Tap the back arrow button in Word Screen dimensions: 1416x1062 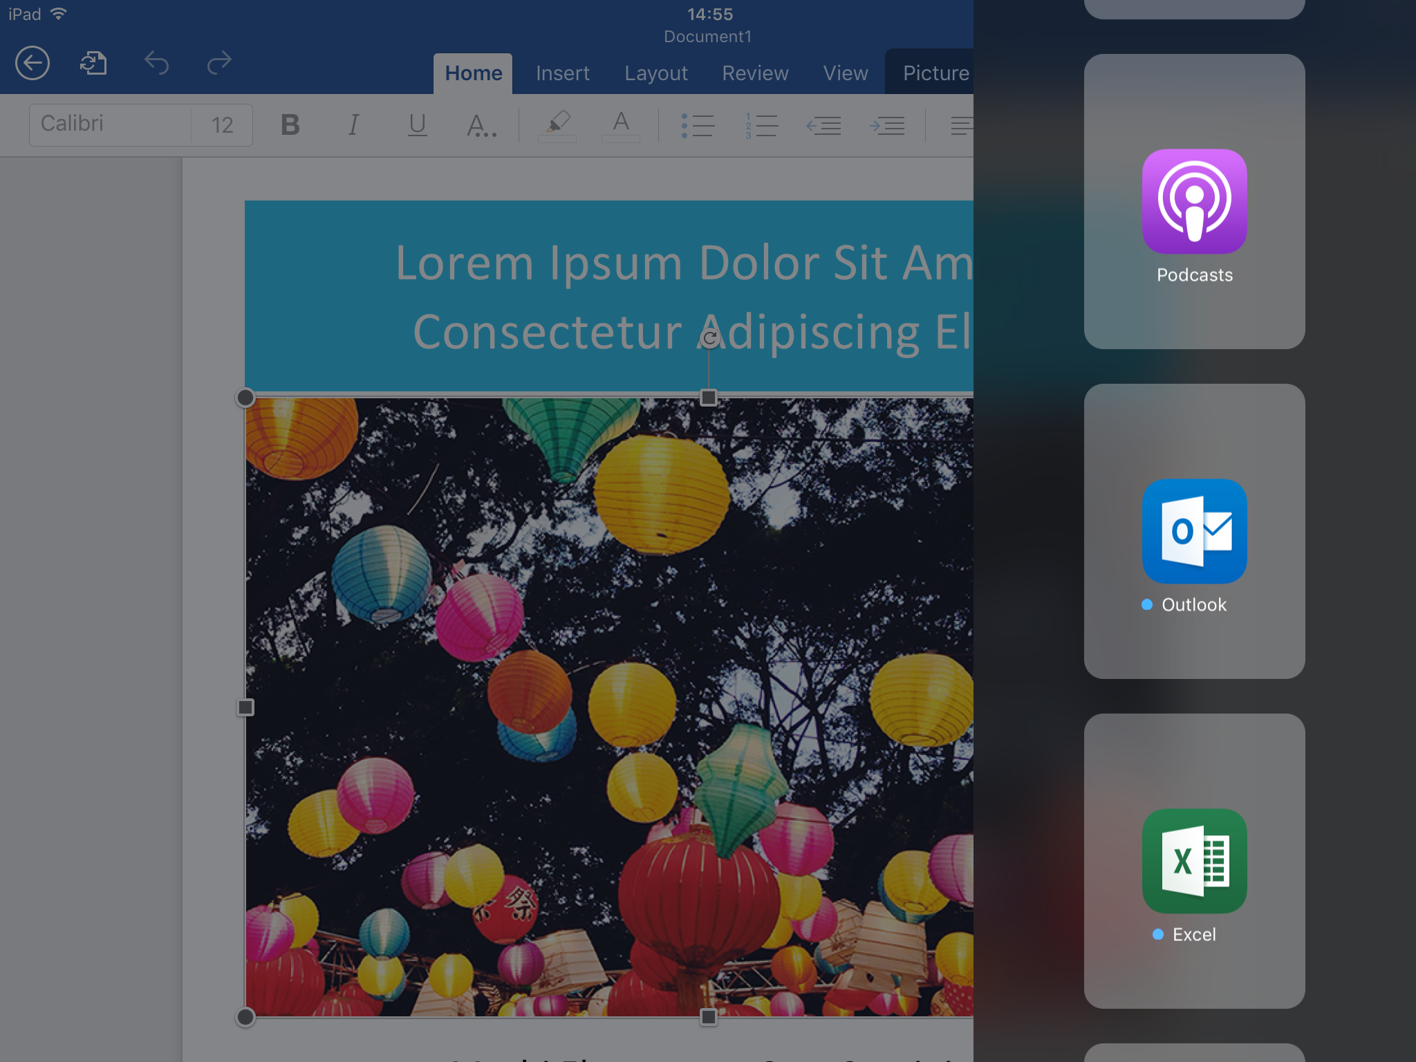32,64
